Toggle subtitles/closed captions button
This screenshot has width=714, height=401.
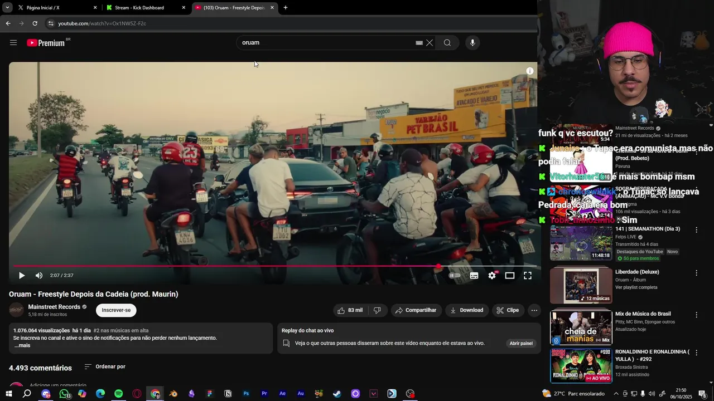(474, 276)
